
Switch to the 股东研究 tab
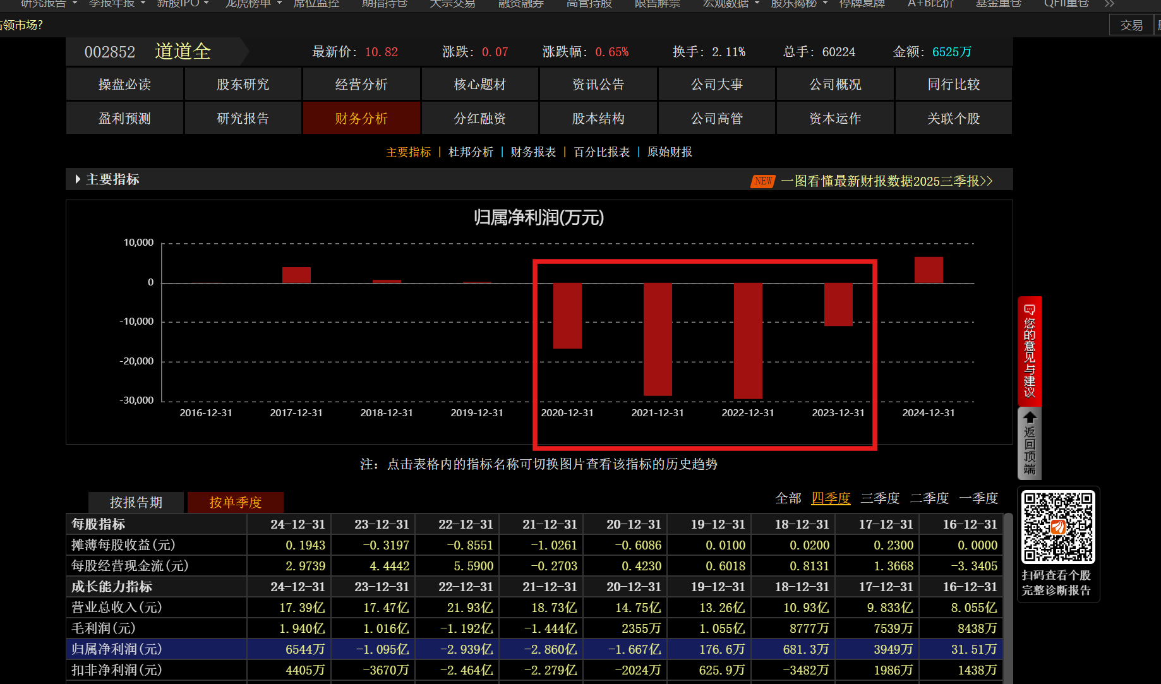click(x=243, y=84)
